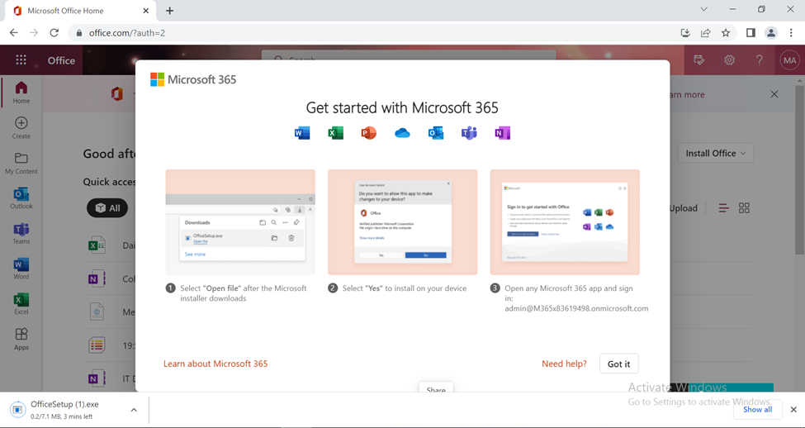
Task: Open the Chrome tab search chevron
Action: 704,9
